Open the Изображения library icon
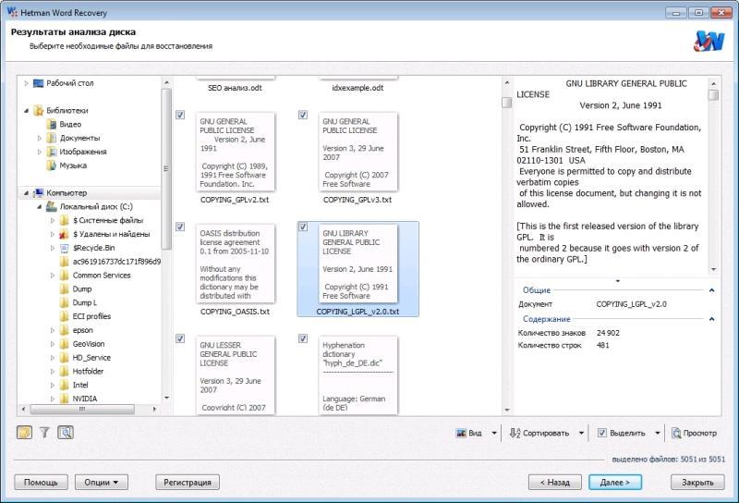This screenshot has height=503, width=739. (x=52, y=152)
